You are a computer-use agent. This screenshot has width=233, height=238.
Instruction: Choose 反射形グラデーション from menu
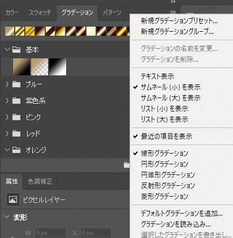[x=168, y=185]
